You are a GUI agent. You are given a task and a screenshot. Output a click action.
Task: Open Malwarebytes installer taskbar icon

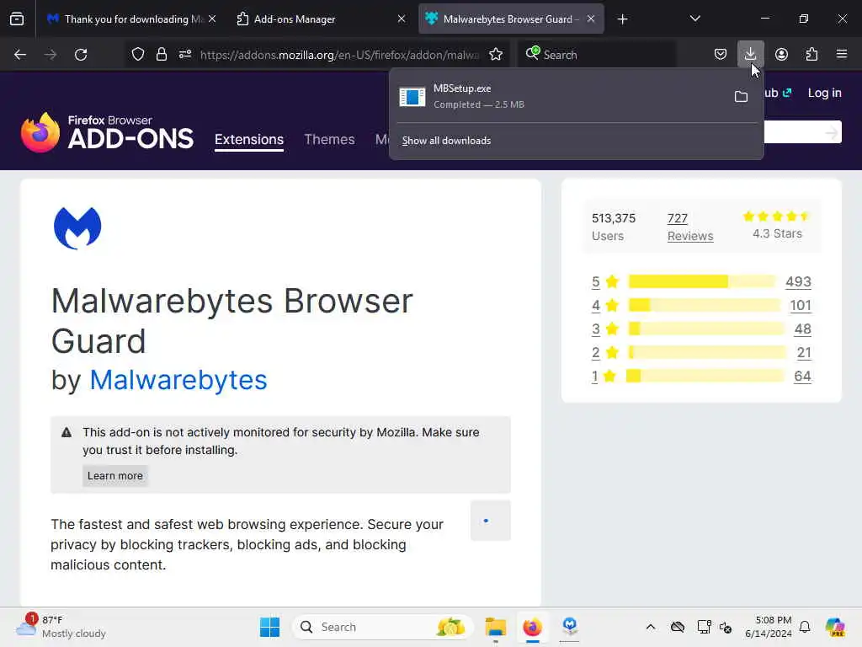570,627
